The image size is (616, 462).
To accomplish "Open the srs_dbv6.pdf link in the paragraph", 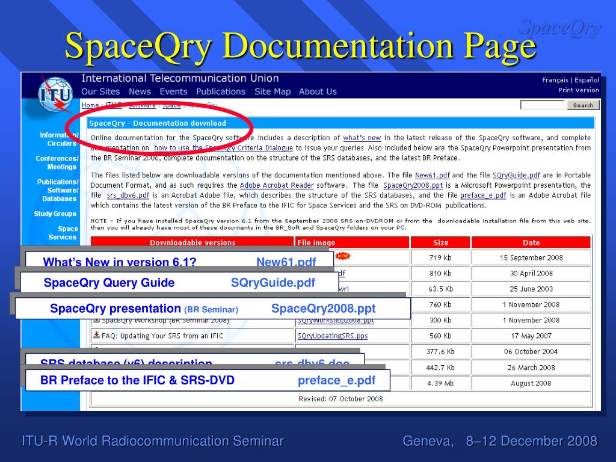I will tap(128, 196).
